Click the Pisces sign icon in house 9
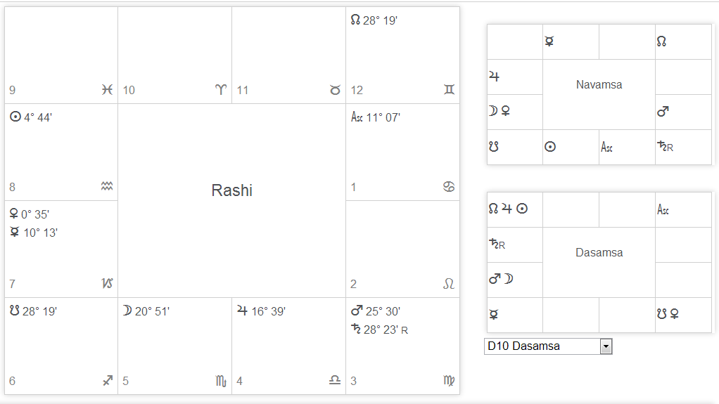Image resolution: width=719 pixels, height=404 pixels. coord(107,90)
